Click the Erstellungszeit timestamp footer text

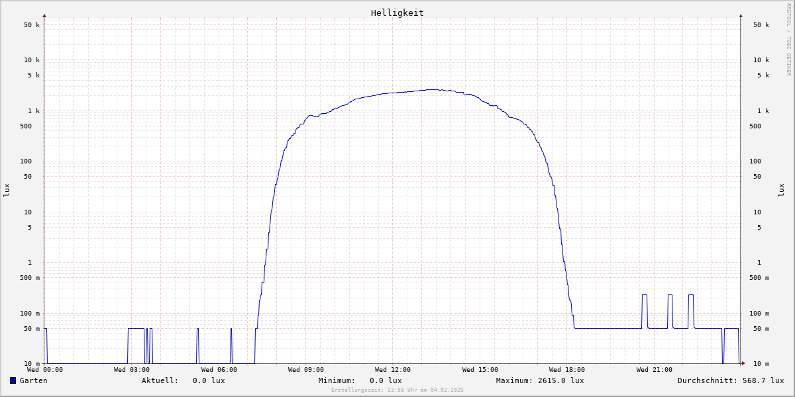(x=397, y=390)
